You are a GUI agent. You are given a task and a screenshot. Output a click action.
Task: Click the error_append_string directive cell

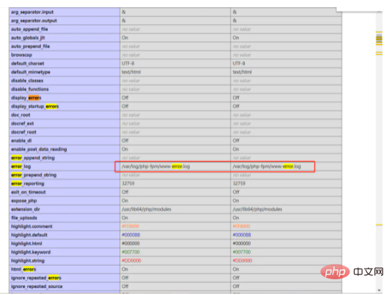(x=64, y=157)
